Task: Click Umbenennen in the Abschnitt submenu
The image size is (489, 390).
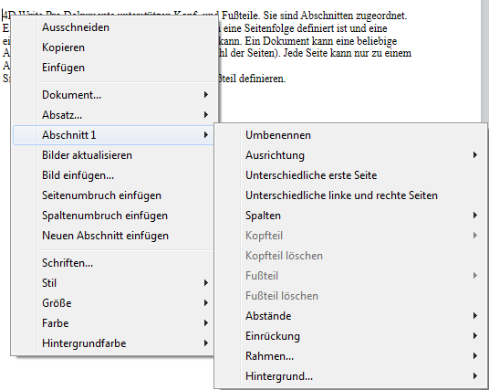Action: (350, 135)
